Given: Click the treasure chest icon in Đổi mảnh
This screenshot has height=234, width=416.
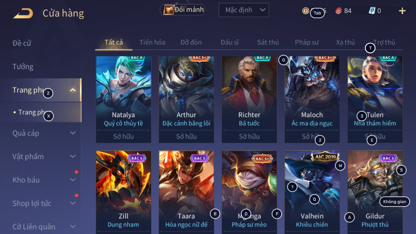Looking at the screenshot, I should pos(168,10).
